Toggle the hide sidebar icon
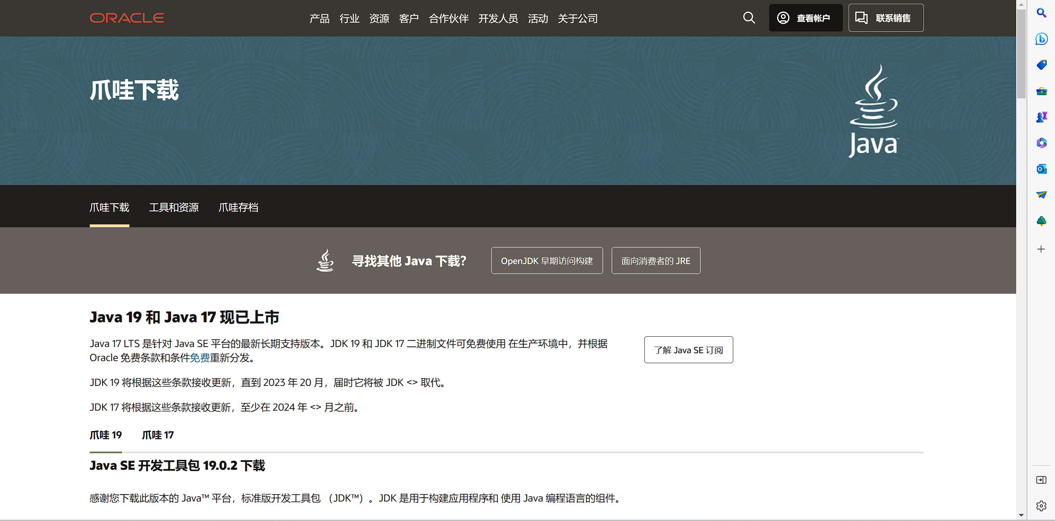The width and height of the screenshot is (1055, 521). coord(1041,480)
